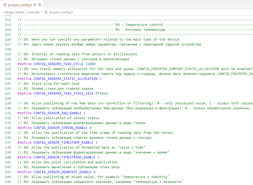
Task: Click CONFIG_SENSORS_TASK_STACK_SIZE macro name
Action: click(x=64, y=94)
